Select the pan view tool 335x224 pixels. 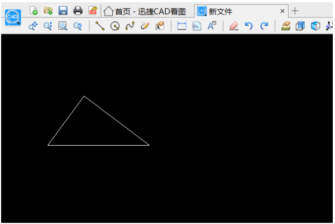point(33,26)
